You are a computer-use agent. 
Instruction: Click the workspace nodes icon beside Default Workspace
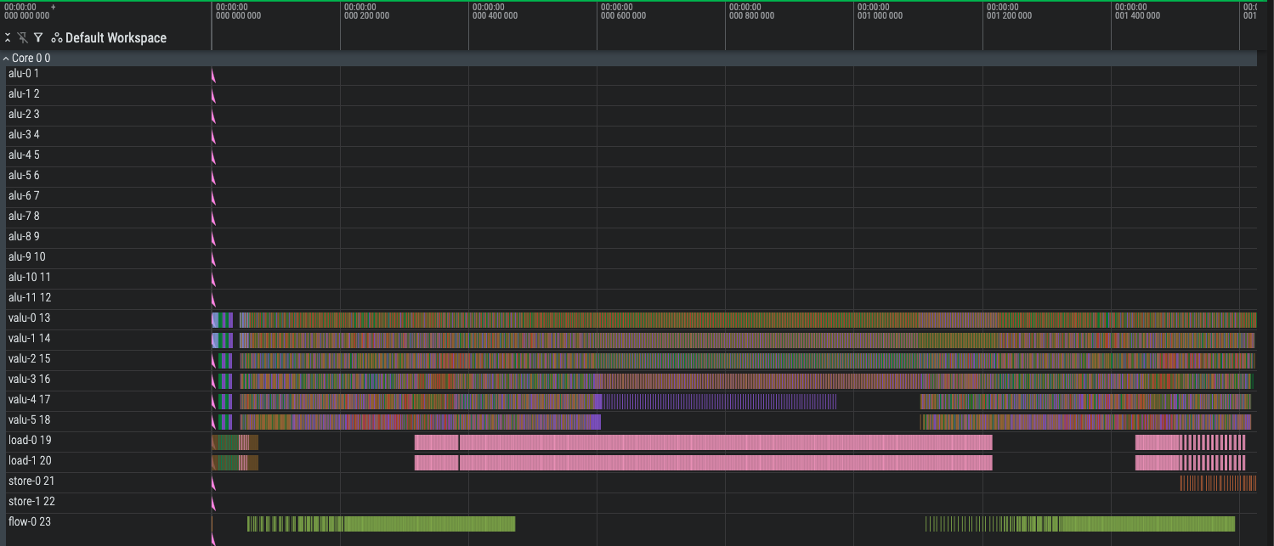[x=57, y=37]
